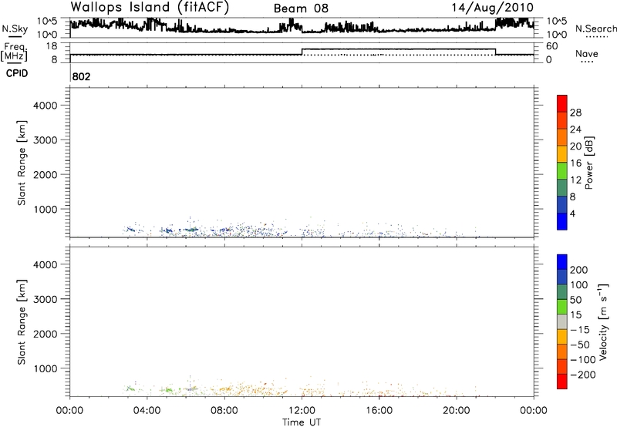Viewport: 617px width, 427px height.
Task: Select the 'Beam 08' heading text
Action: point(301,8)
